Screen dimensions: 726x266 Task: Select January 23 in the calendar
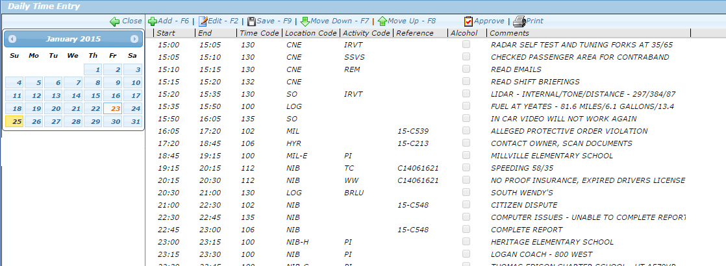116,109
